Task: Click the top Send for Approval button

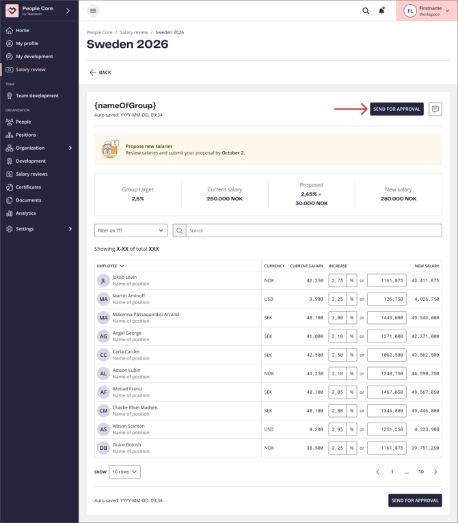Action: pos(396,109)
